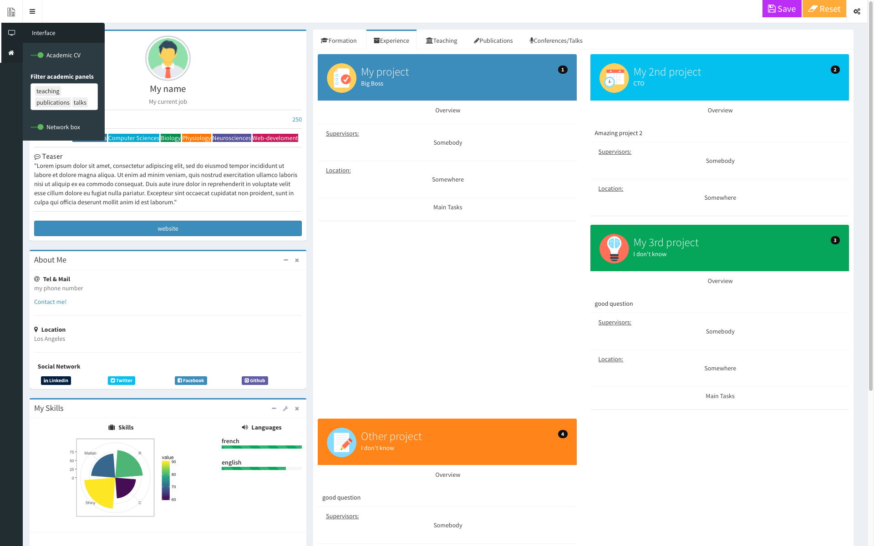
Task: Select the Interface monitor sidebar icon
Action: (11, 33)
